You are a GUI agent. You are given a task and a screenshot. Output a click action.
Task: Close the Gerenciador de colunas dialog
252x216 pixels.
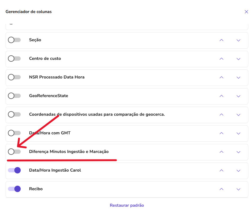(x=246, y=12)
